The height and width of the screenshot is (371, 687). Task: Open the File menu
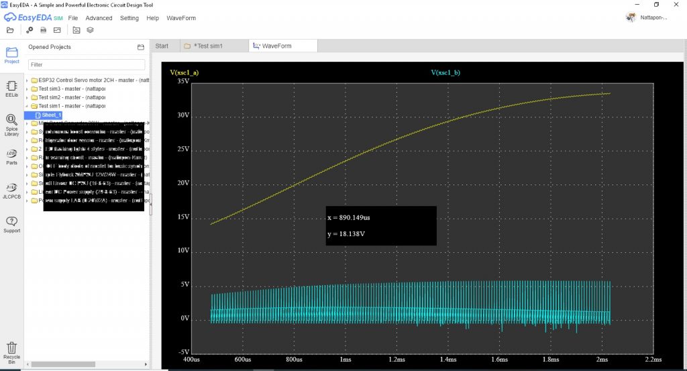(72, 18)
